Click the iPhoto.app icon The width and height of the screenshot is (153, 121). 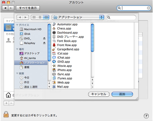(x=54, y=70)
